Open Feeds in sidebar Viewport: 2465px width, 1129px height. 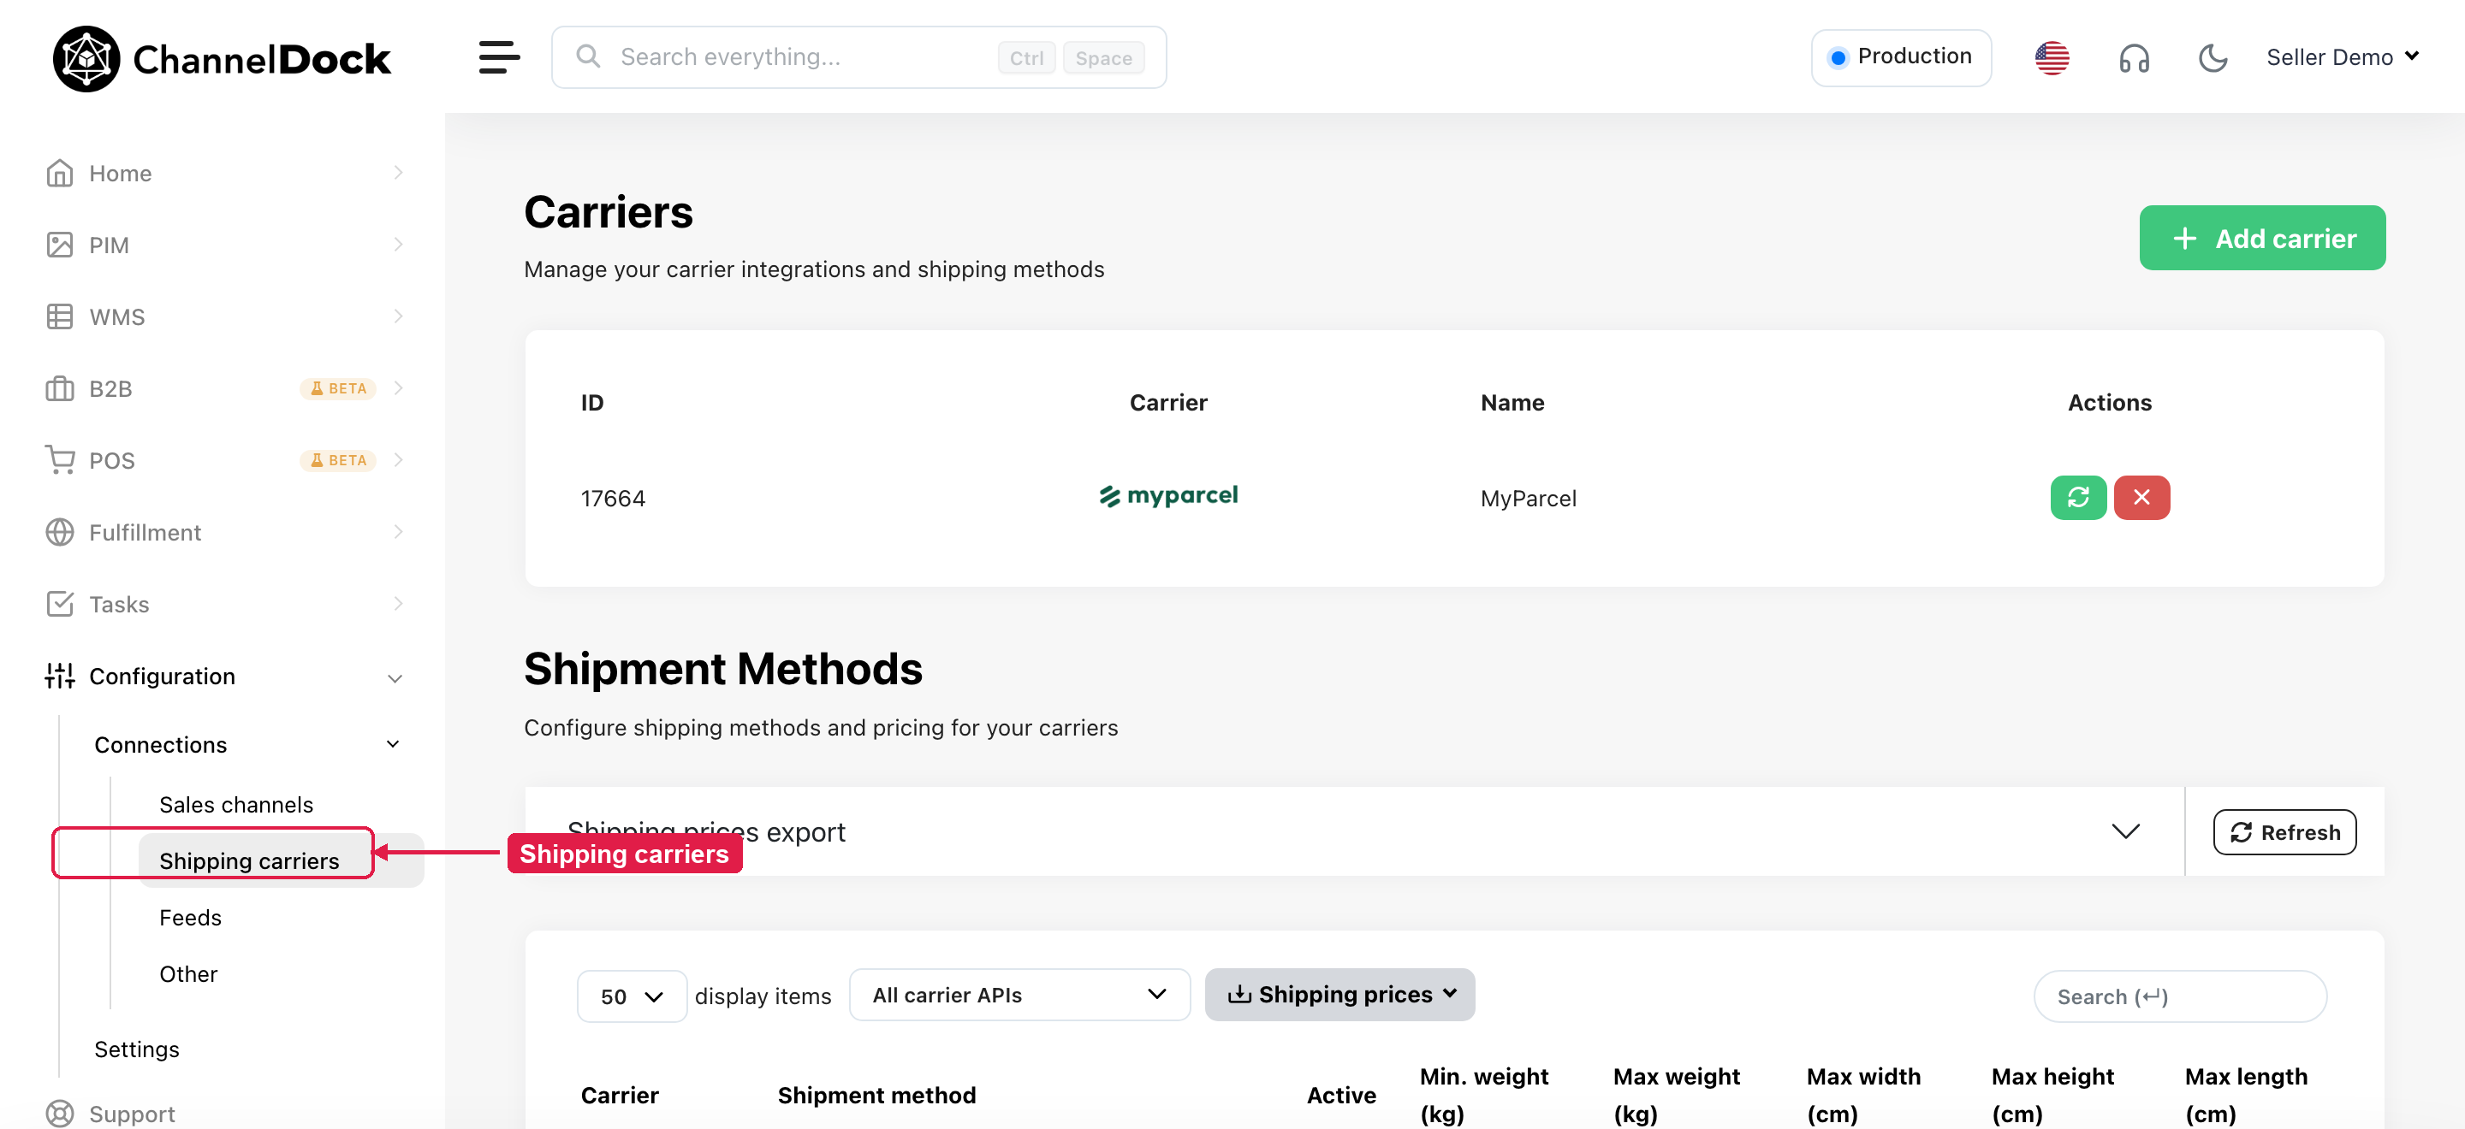click(x=190, y=918)
